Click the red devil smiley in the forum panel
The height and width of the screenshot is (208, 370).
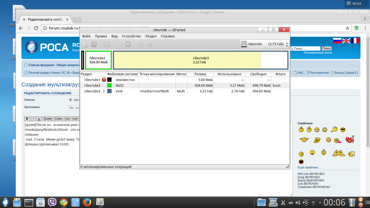[x=350, y=139]
